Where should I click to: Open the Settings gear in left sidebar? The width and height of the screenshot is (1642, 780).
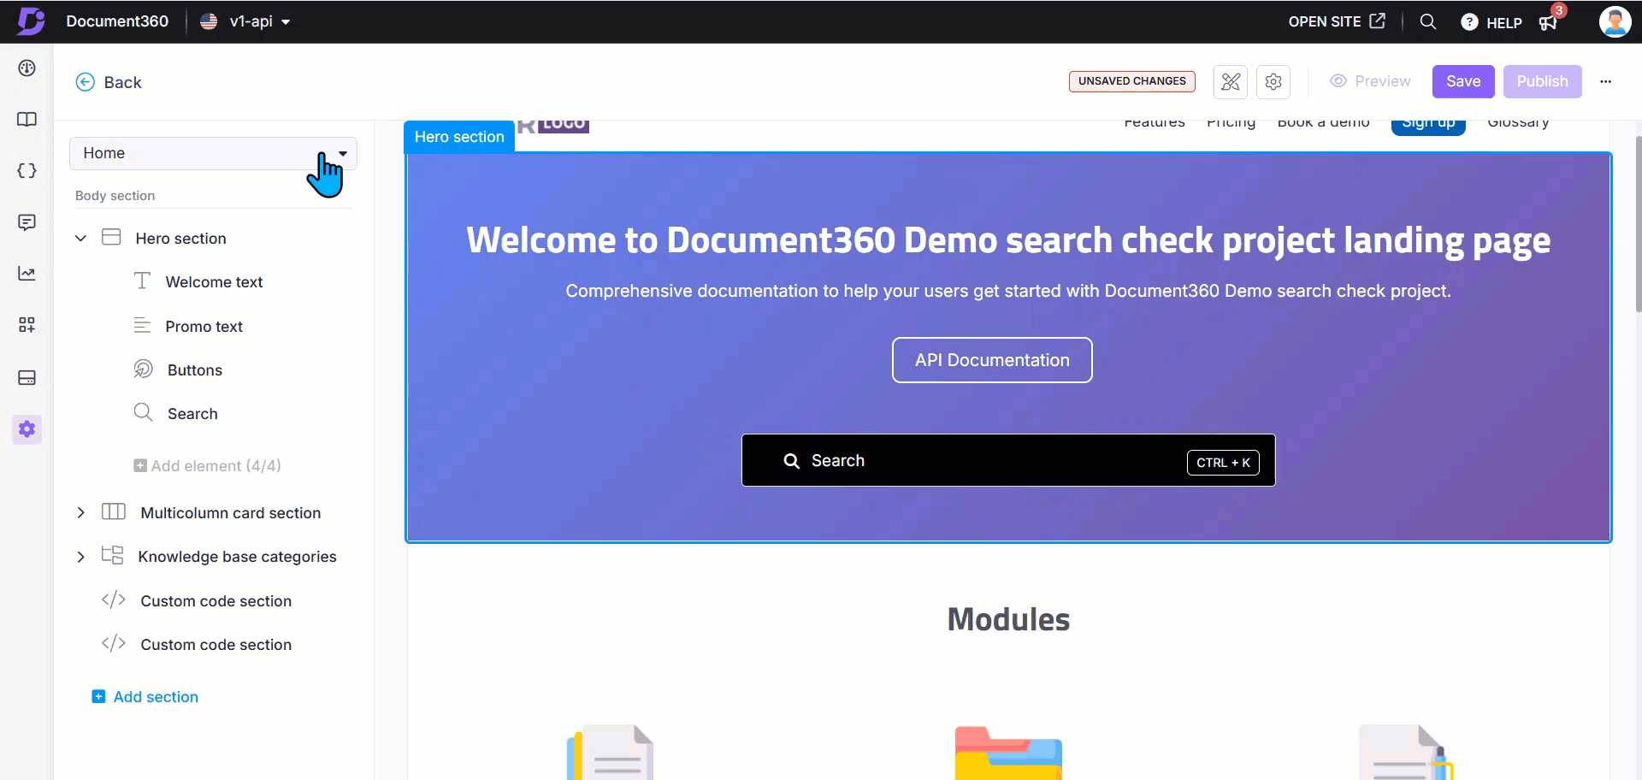[x=27, y=428]
